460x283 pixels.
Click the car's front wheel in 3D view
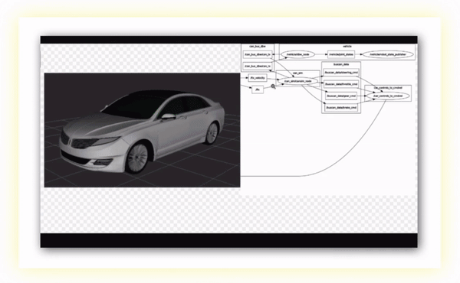137,158
